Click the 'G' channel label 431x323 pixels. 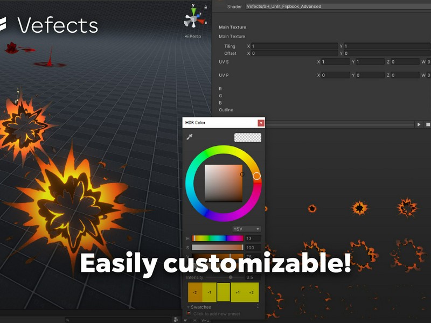pyautogui.click(x=220, y=96)
